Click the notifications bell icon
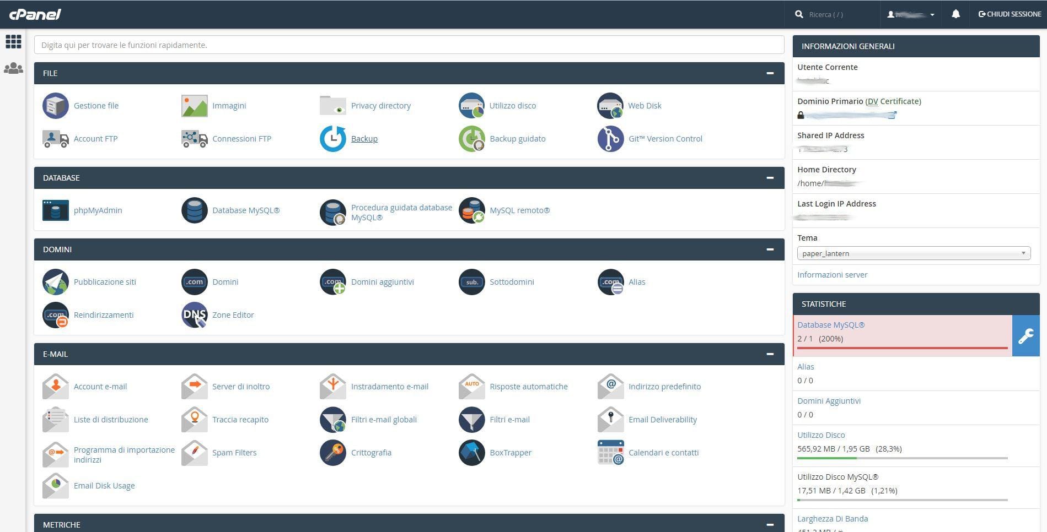This screenshot has height=532, width=1047. (956, 14)
